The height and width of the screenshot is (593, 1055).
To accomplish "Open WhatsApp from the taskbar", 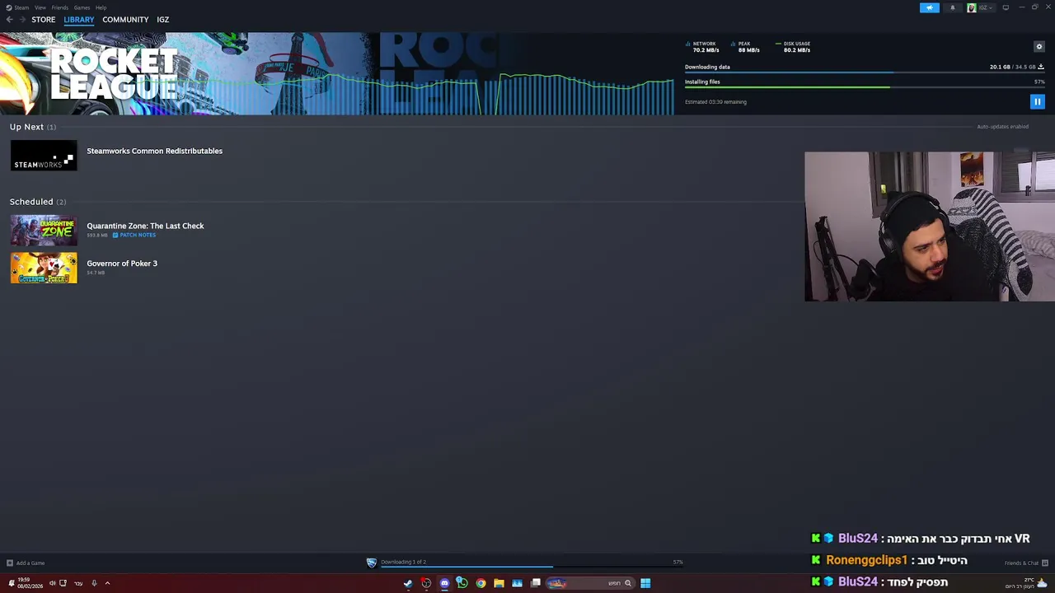I will [462, 583].
